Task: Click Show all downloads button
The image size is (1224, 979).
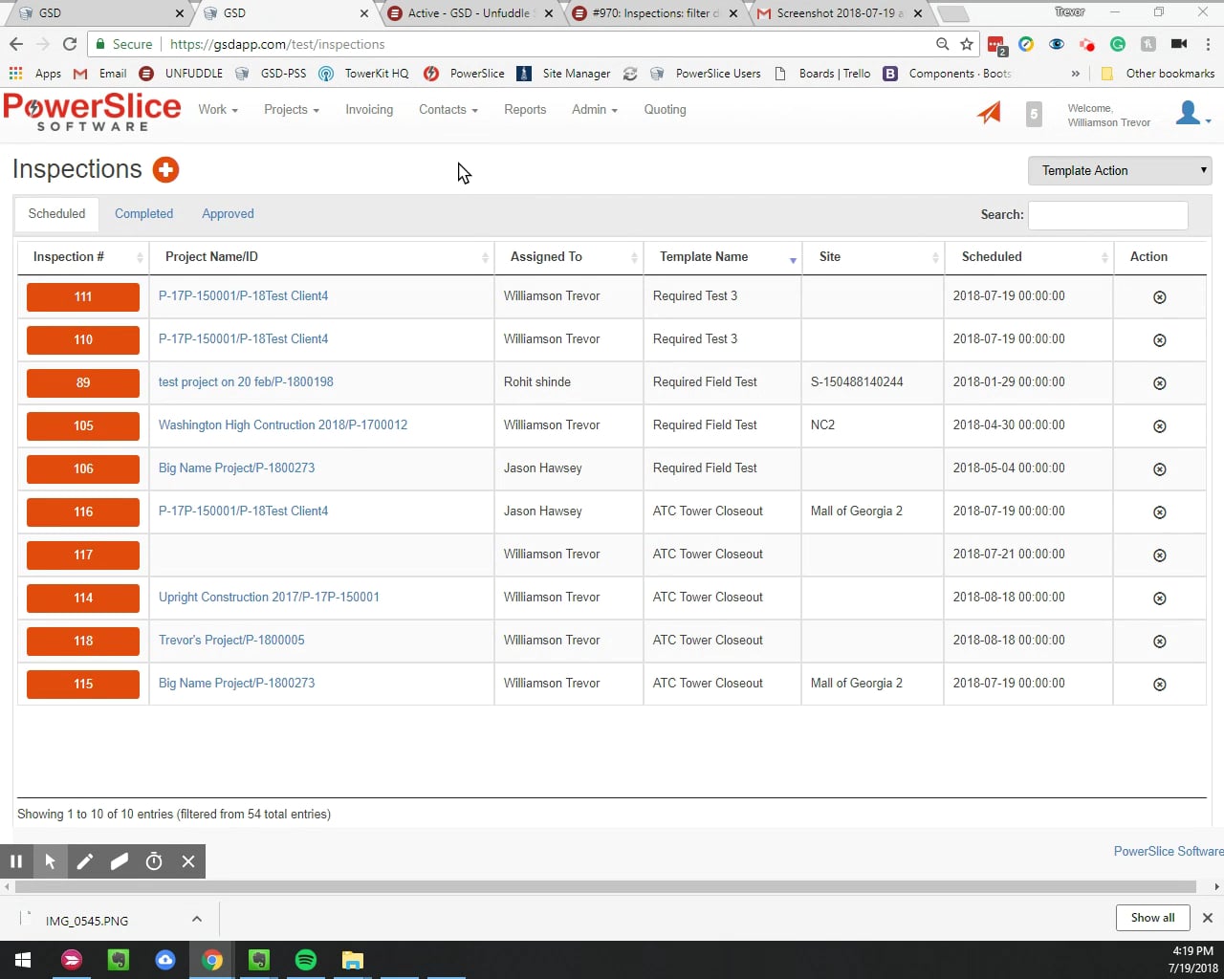Action: click(1152, 918)
